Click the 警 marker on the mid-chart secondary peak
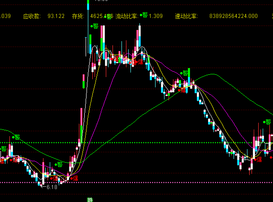 pos(184,73)
